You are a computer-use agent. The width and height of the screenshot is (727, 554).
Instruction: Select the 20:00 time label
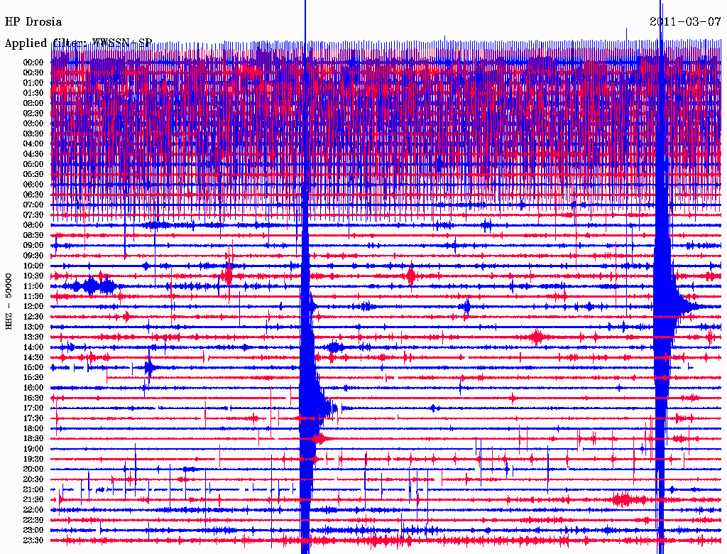tap(33, 469)
